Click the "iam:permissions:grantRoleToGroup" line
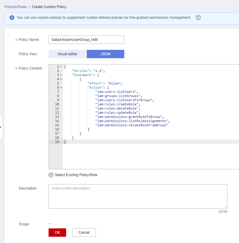This screenshot has width=239, height=243. (129, 117)
